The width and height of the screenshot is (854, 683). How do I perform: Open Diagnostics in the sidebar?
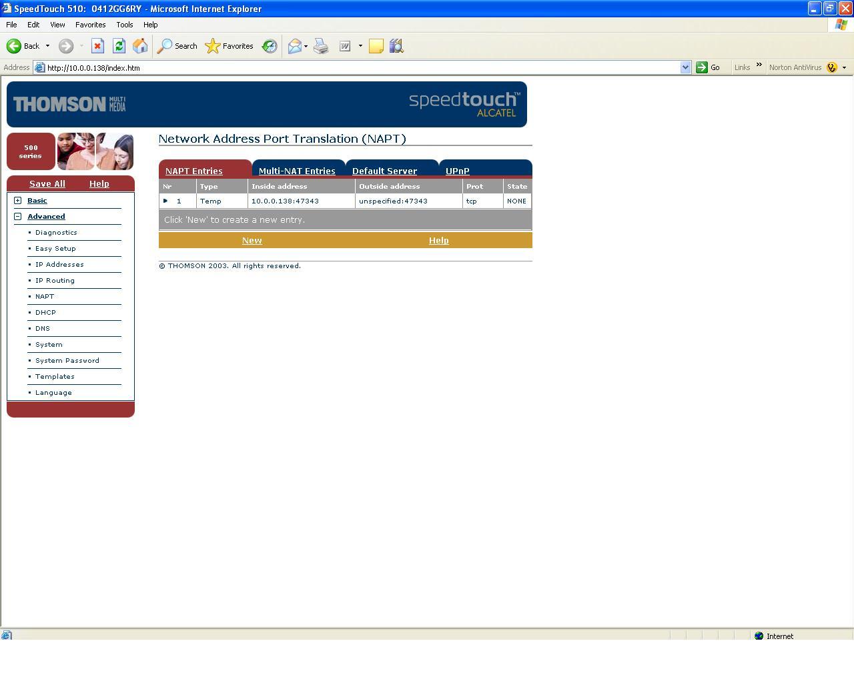[56, 232]
